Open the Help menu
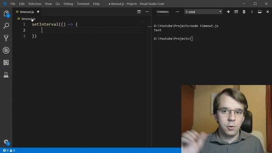 click(96, 4)
